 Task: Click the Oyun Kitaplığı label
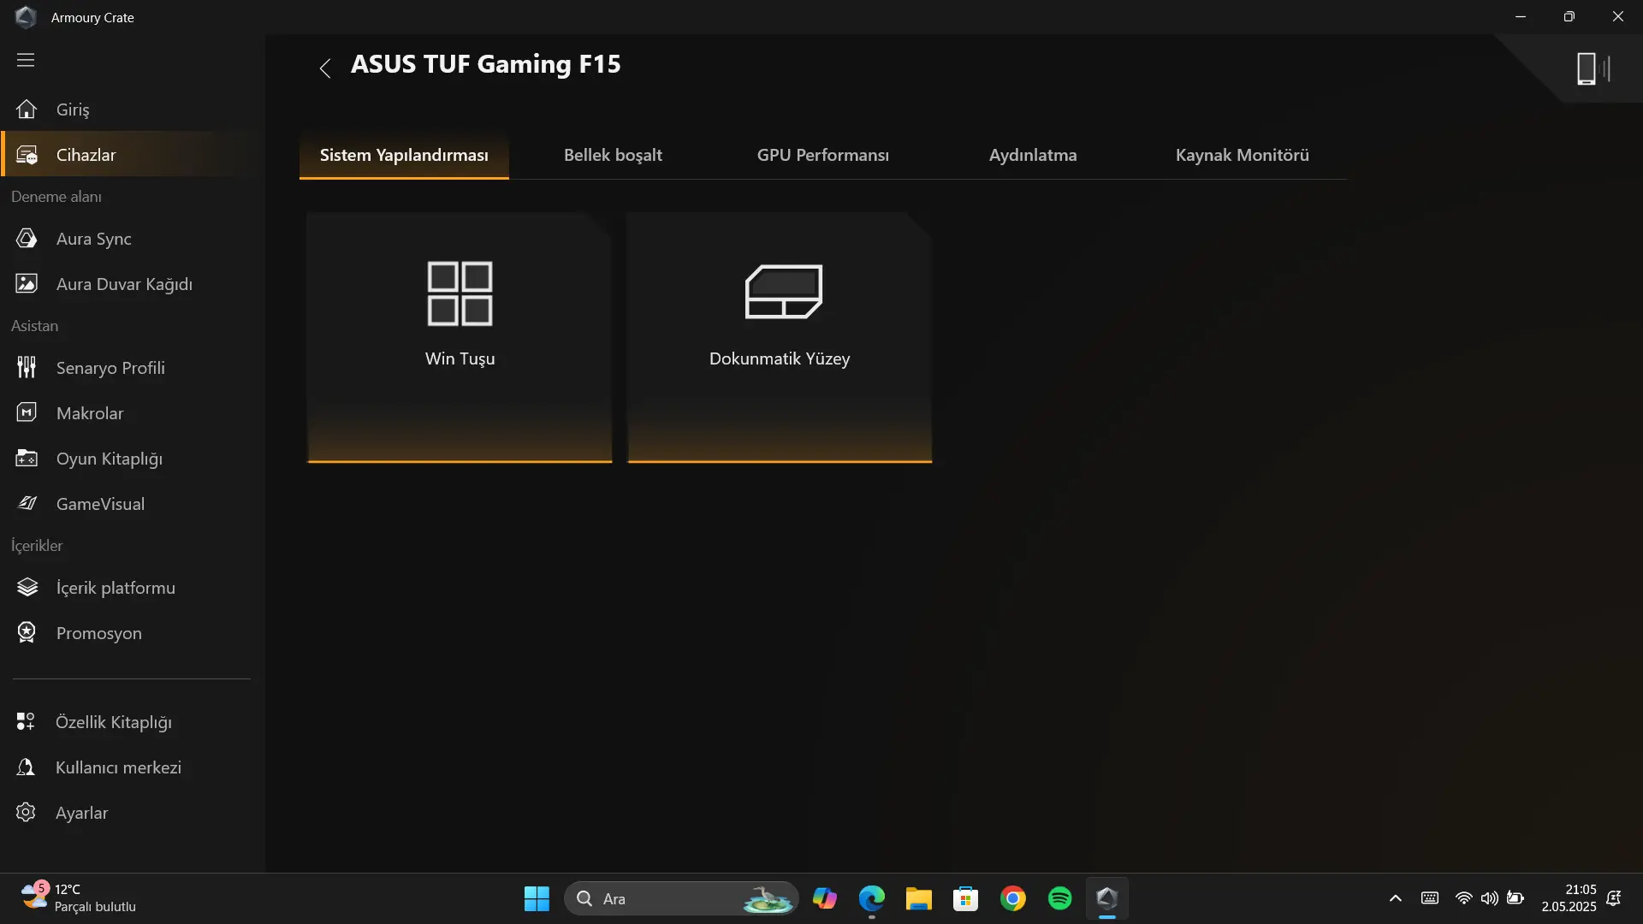(x=110, y=459)
